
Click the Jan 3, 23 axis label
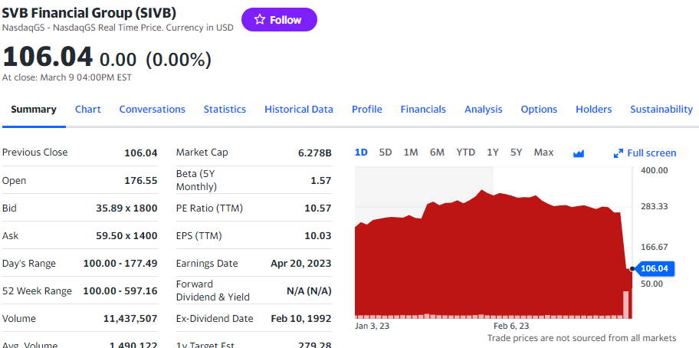(372, 326)
